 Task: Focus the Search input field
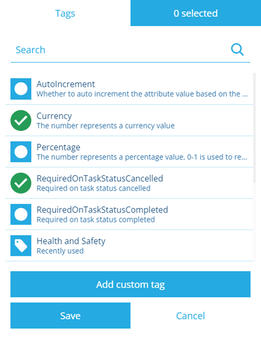[x=119, y=50]
